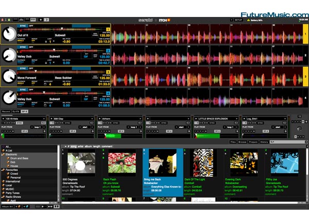309x222 pixels.
Task: Open the History panel
Action: [264, 142]
